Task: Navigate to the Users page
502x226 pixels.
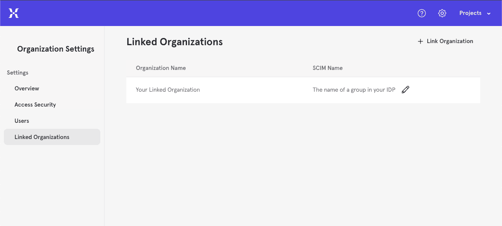Action: (22, 121)
